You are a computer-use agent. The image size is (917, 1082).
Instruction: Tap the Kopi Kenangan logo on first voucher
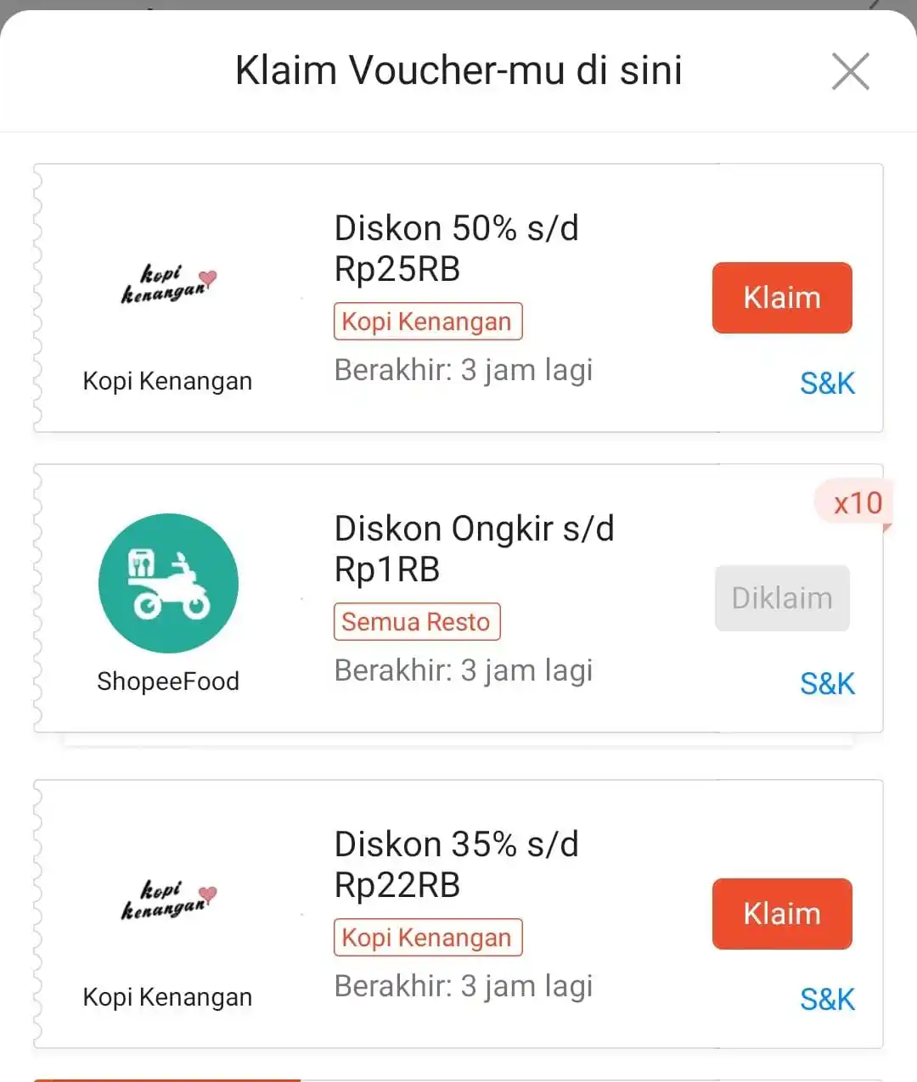(168, 284)
